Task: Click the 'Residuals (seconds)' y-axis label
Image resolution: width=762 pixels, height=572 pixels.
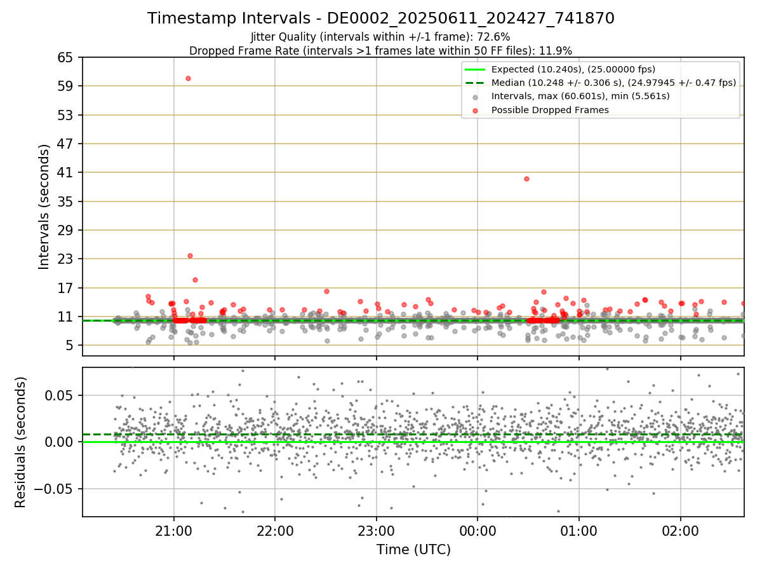Action: 20,442
